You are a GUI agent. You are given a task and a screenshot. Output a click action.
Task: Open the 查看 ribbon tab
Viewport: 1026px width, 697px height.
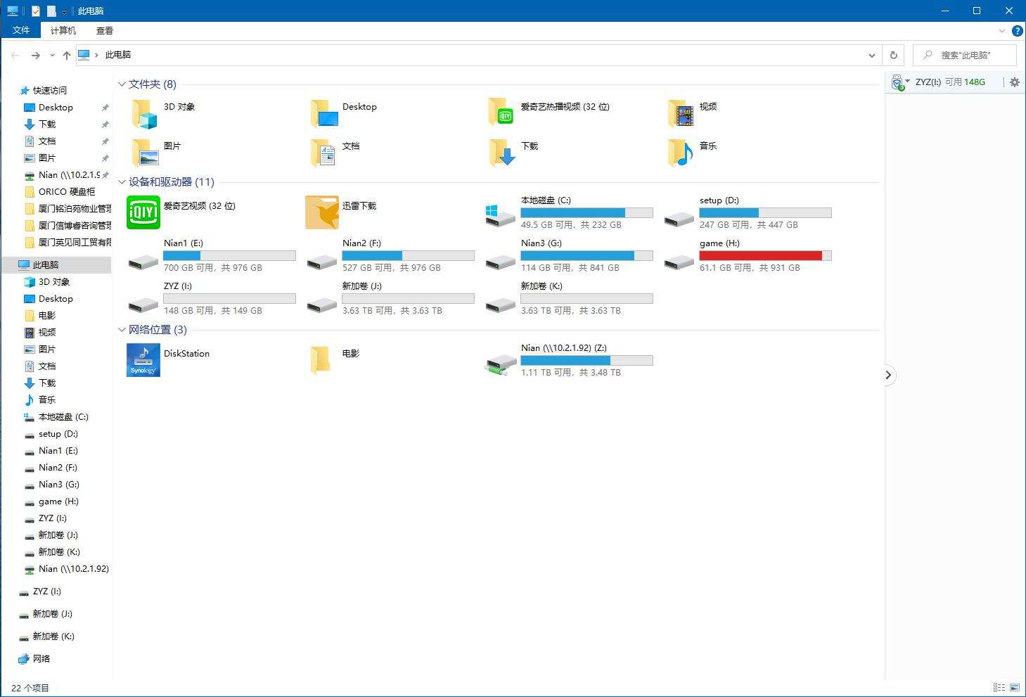pos(105,30)
